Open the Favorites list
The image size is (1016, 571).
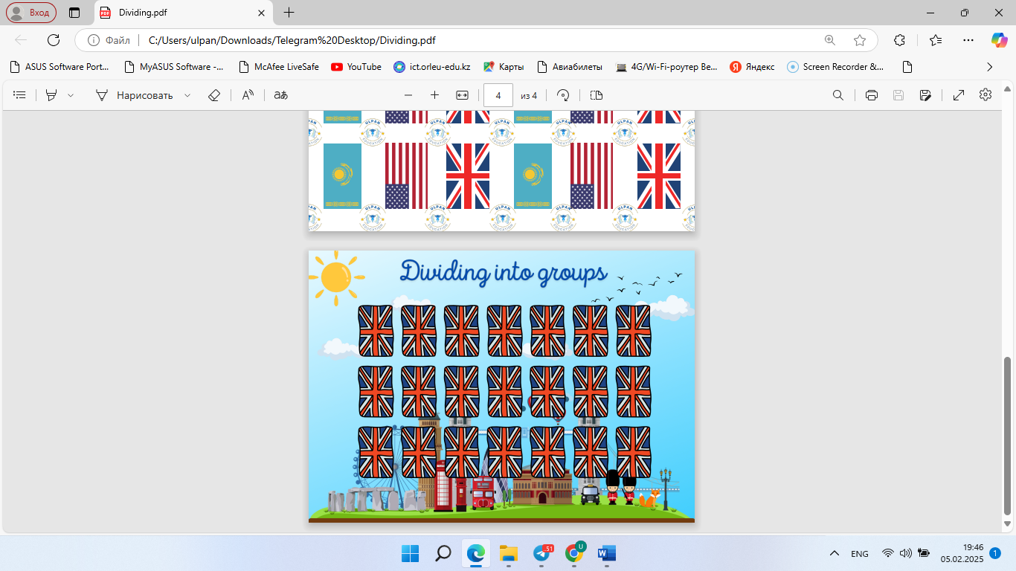point(936,40)
